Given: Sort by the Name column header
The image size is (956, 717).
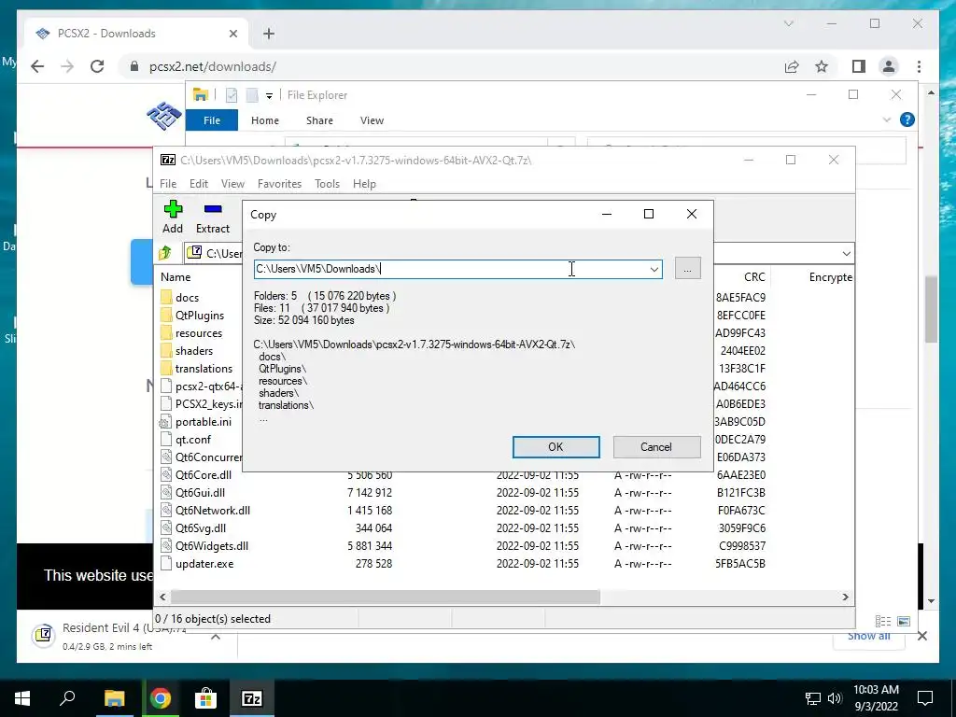Looking at the screenshot, I should pos(176,276).
